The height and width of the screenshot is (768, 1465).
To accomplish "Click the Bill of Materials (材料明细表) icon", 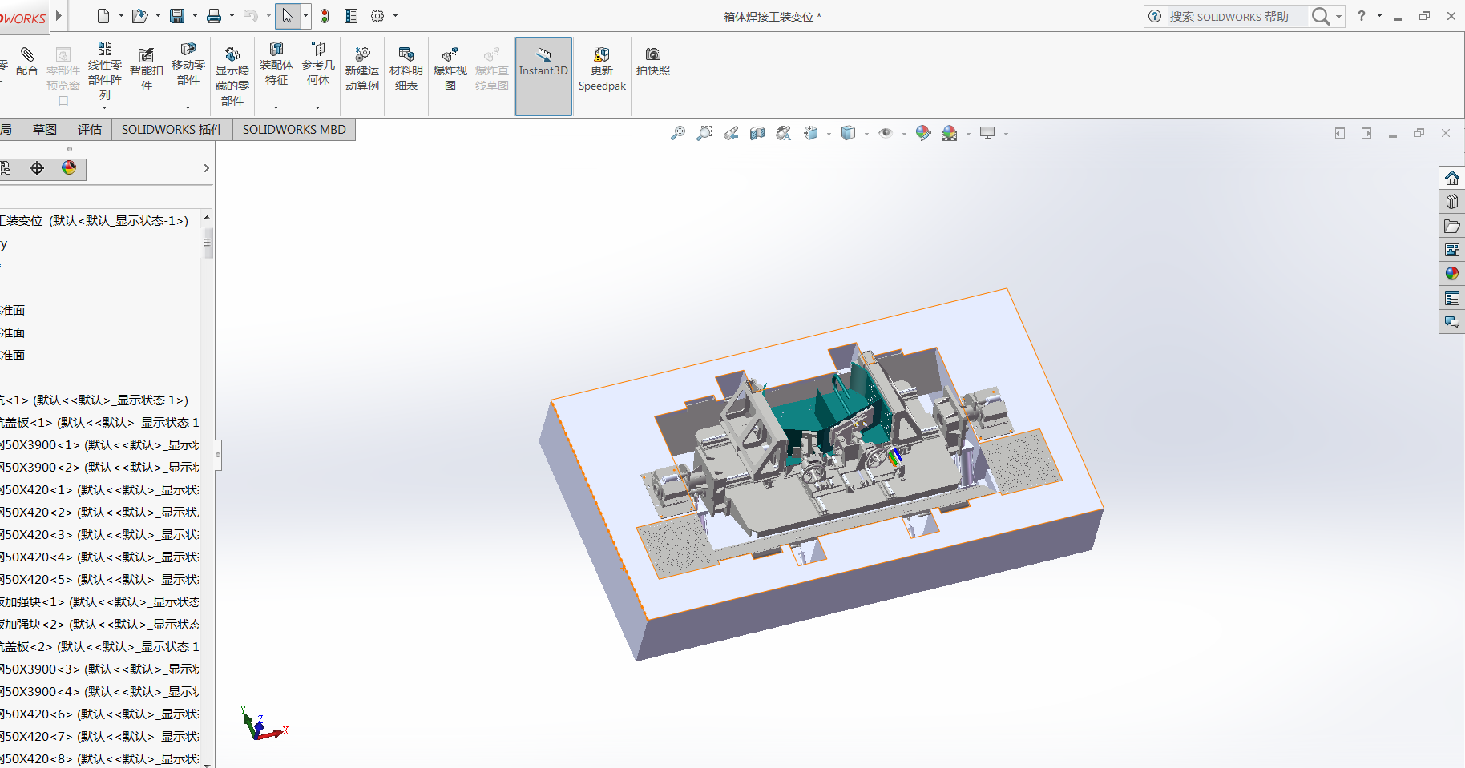I will click(x=406, y=69).
